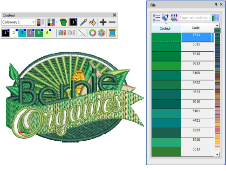
Task: Click the assign thread spool icon in Fils
Action: point(165,18)
